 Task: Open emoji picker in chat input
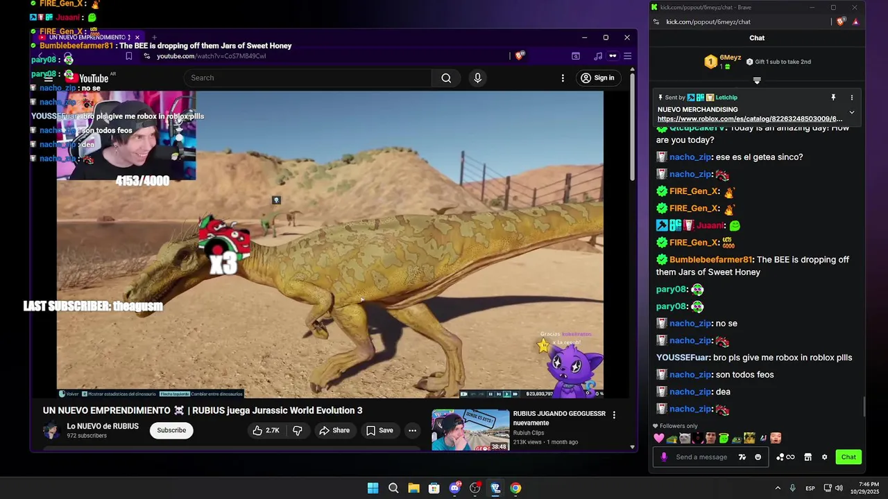[x=758, y=457]
